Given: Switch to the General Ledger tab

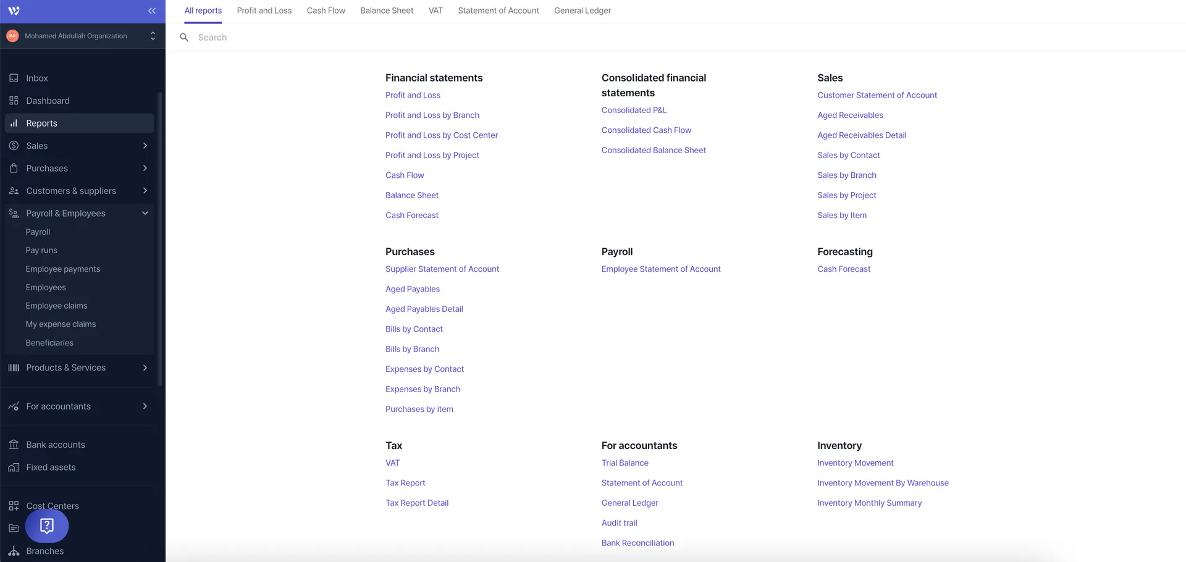Looking at the screenshot, I should [x=582, y=10].
